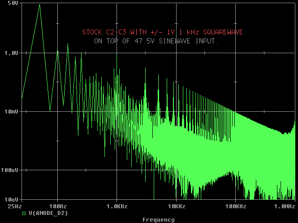Click the tallest trace peak near 50V
This screenshot has width=298, height=223.
tap(39, 5)
